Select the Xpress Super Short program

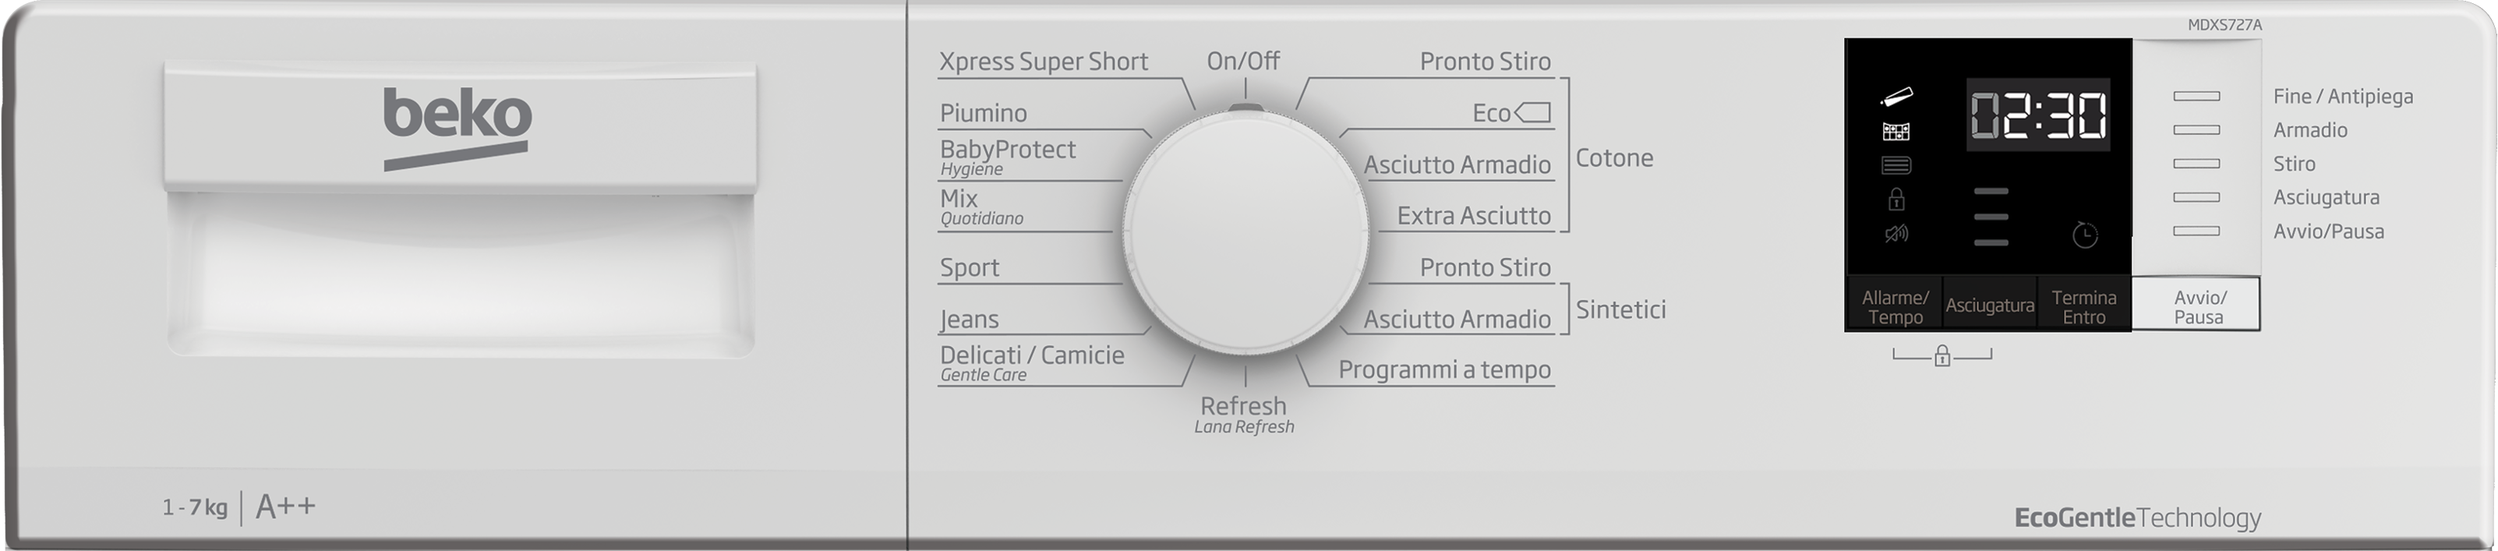(x=1044, y=61)
